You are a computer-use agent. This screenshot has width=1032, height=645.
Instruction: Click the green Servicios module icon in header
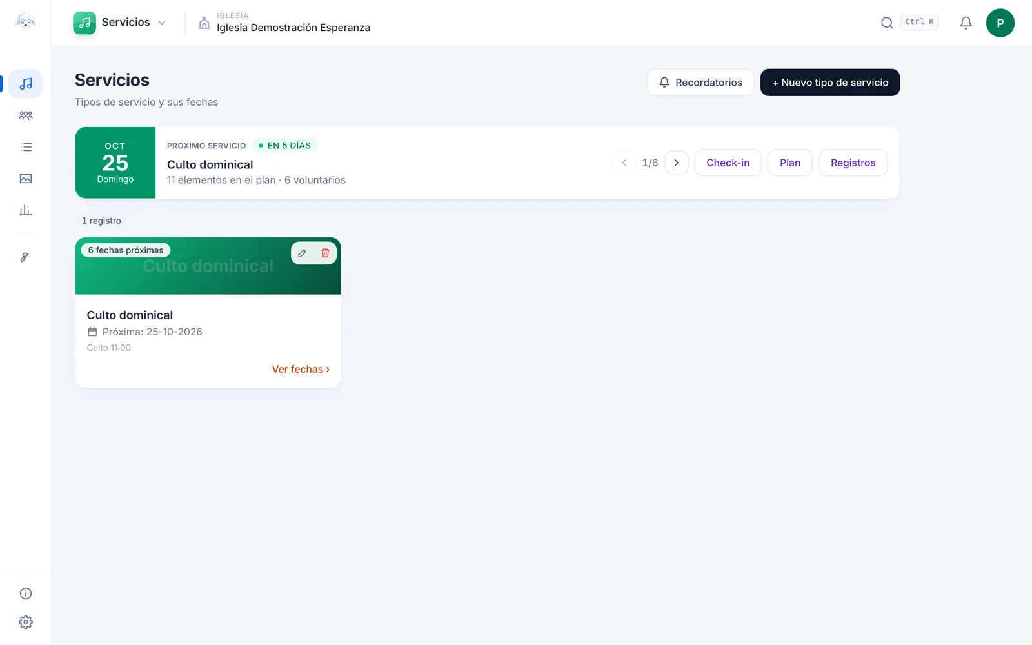[84, 23]
